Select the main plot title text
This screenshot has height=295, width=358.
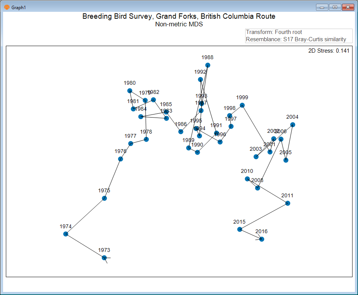(x=179, y=16)
